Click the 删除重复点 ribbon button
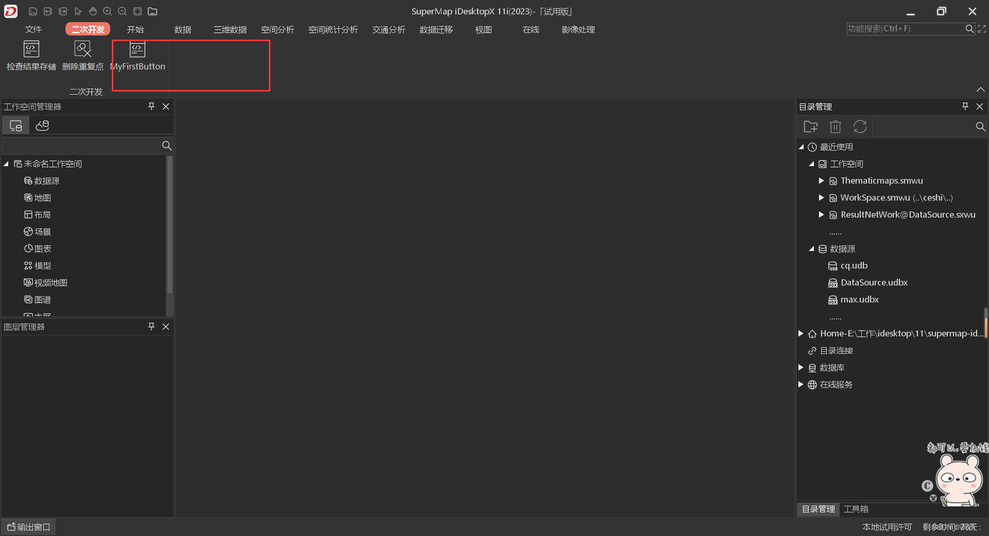The height and width of the screenshot is (536, 989). 83,56
